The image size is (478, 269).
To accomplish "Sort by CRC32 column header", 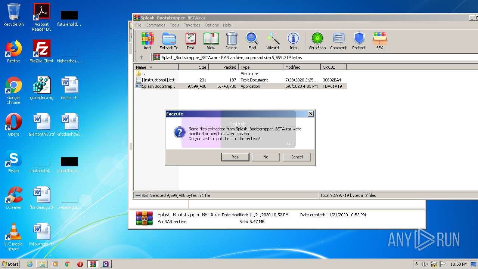I will [x=333, y=67].
